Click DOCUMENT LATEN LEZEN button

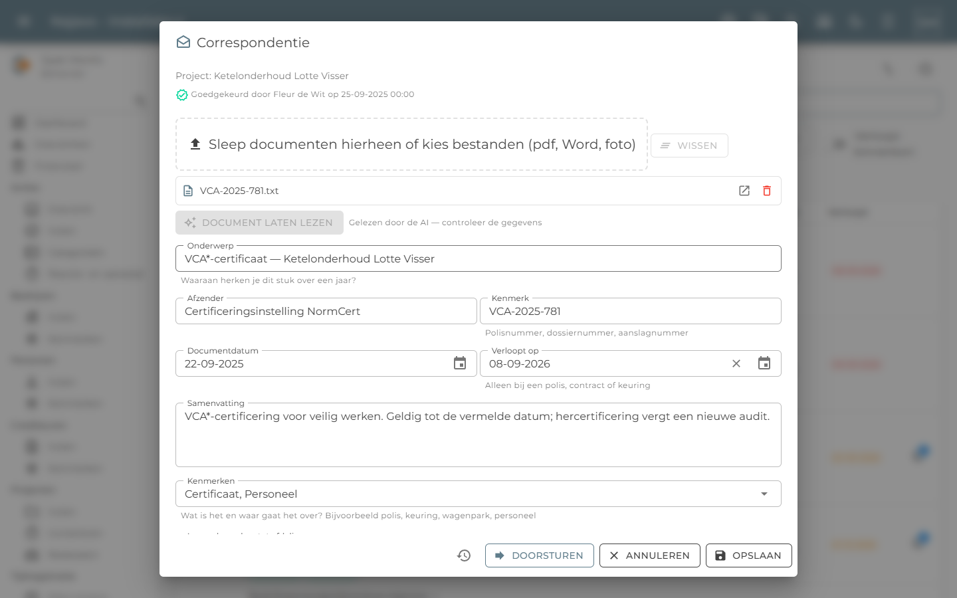pos(259,223)
